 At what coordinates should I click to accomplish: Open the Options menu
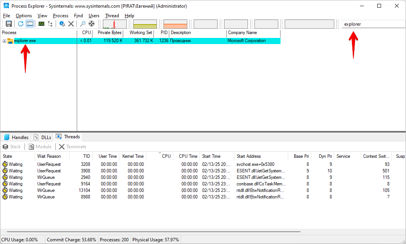point(24,16)
